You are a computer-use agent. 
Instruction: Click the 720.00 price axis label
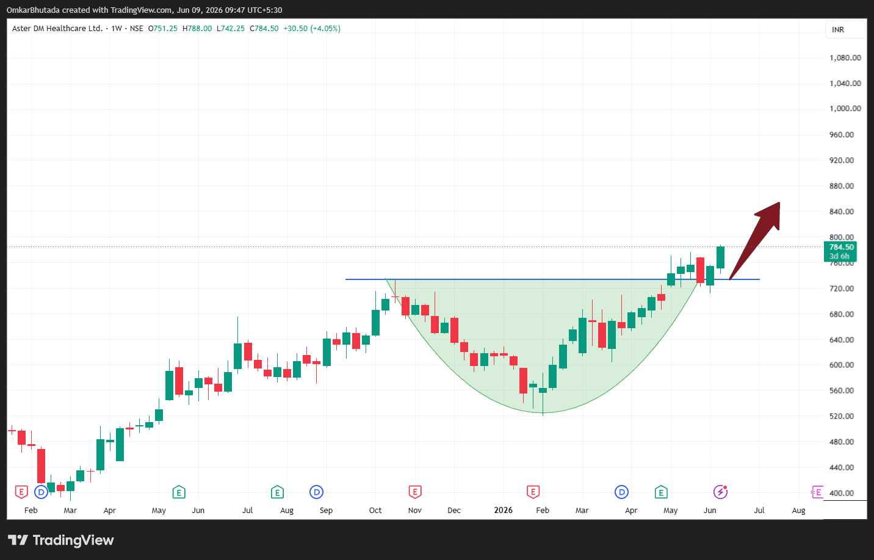tap(842, 289)
